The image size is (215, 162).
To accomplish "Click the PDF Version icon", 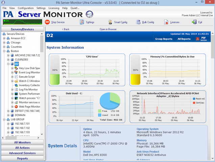I will click(197, 39).
